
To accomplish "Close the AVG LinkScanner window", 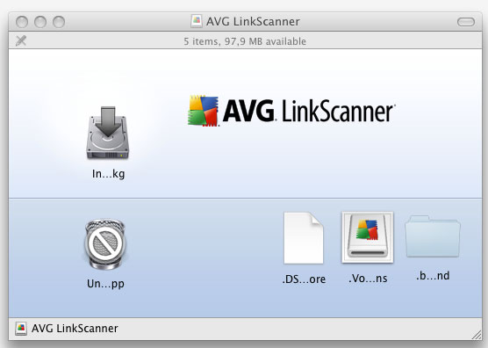I will 22,22.
